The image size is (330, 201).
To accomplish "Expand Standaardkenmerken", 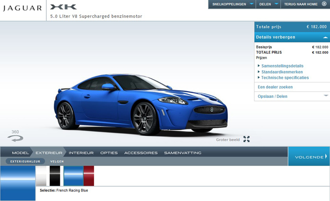I will [282, 72].
